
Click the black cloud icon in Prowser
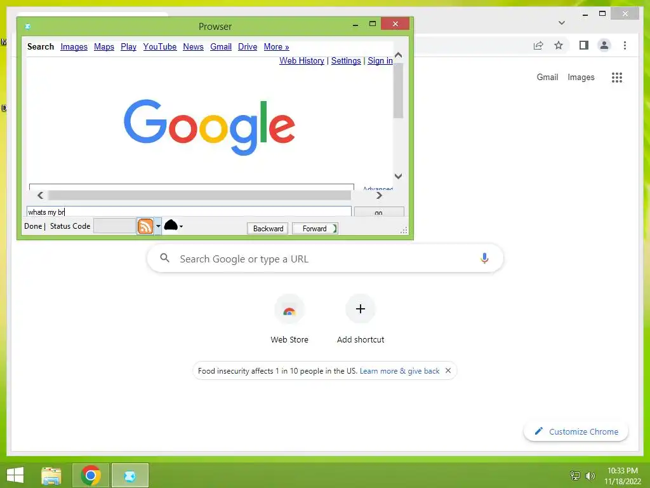170,226
